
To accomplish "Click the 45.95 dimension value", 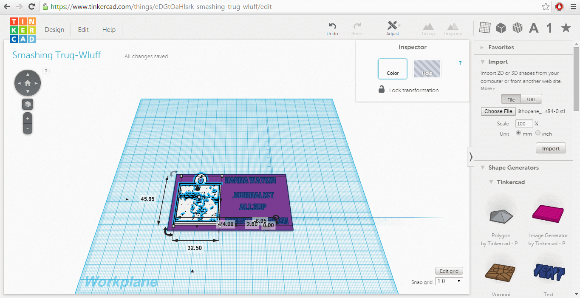I will click(147, 199).
